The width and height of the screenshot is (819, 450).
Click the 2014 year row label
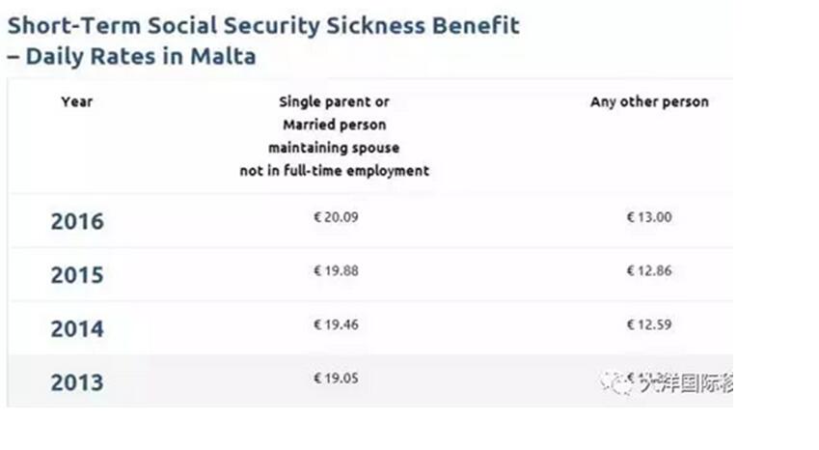77,329
